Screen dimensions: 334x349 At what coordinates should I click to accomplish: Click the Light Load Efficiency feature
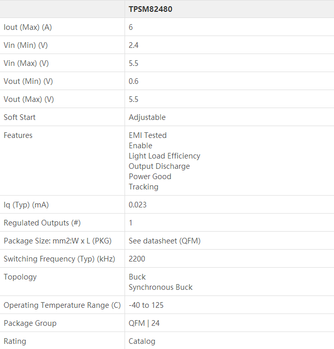tap(165, 156)
